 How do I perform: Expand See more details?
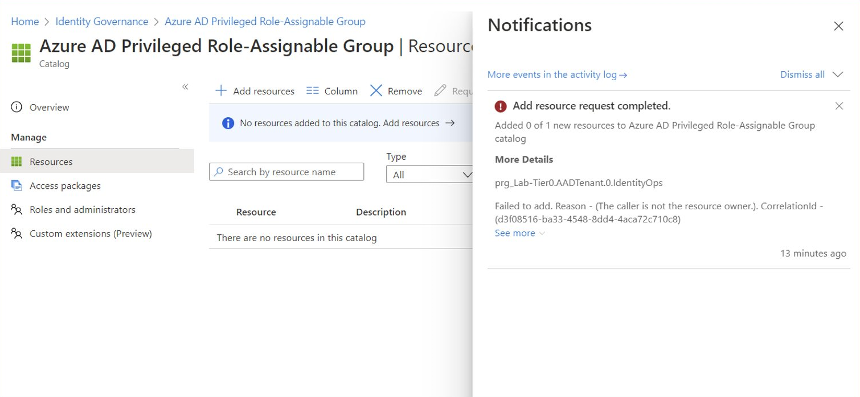coord(519,233)
